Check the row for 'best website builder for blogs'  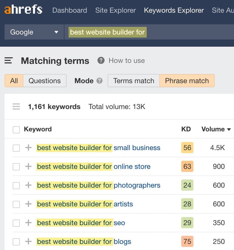pyautogui.click(x=16, y=242)
